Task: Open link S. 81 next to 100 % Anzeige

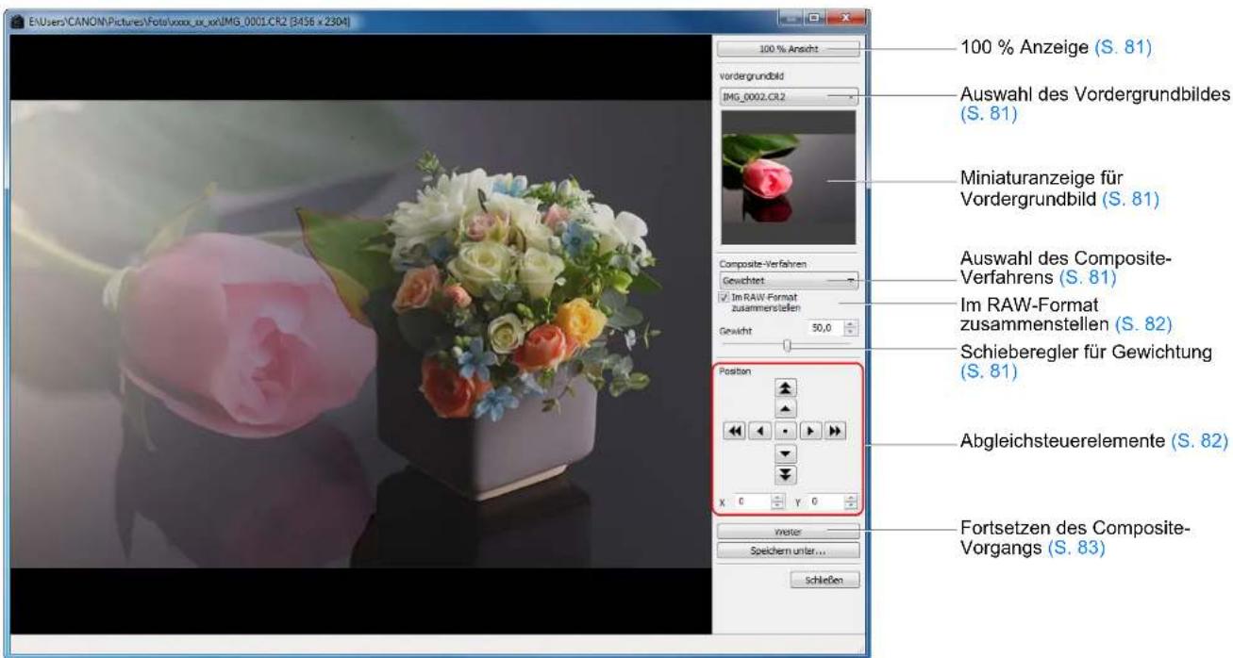Action: pyautogui.click(x=1123, y=50)
